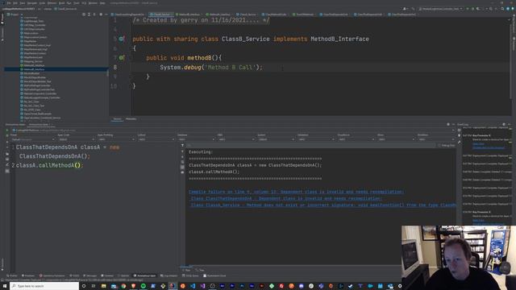Screen dimensions: 516x290
Task: Click the classA.callMethodA() line in Apex input
Action: tap(49, 165)
